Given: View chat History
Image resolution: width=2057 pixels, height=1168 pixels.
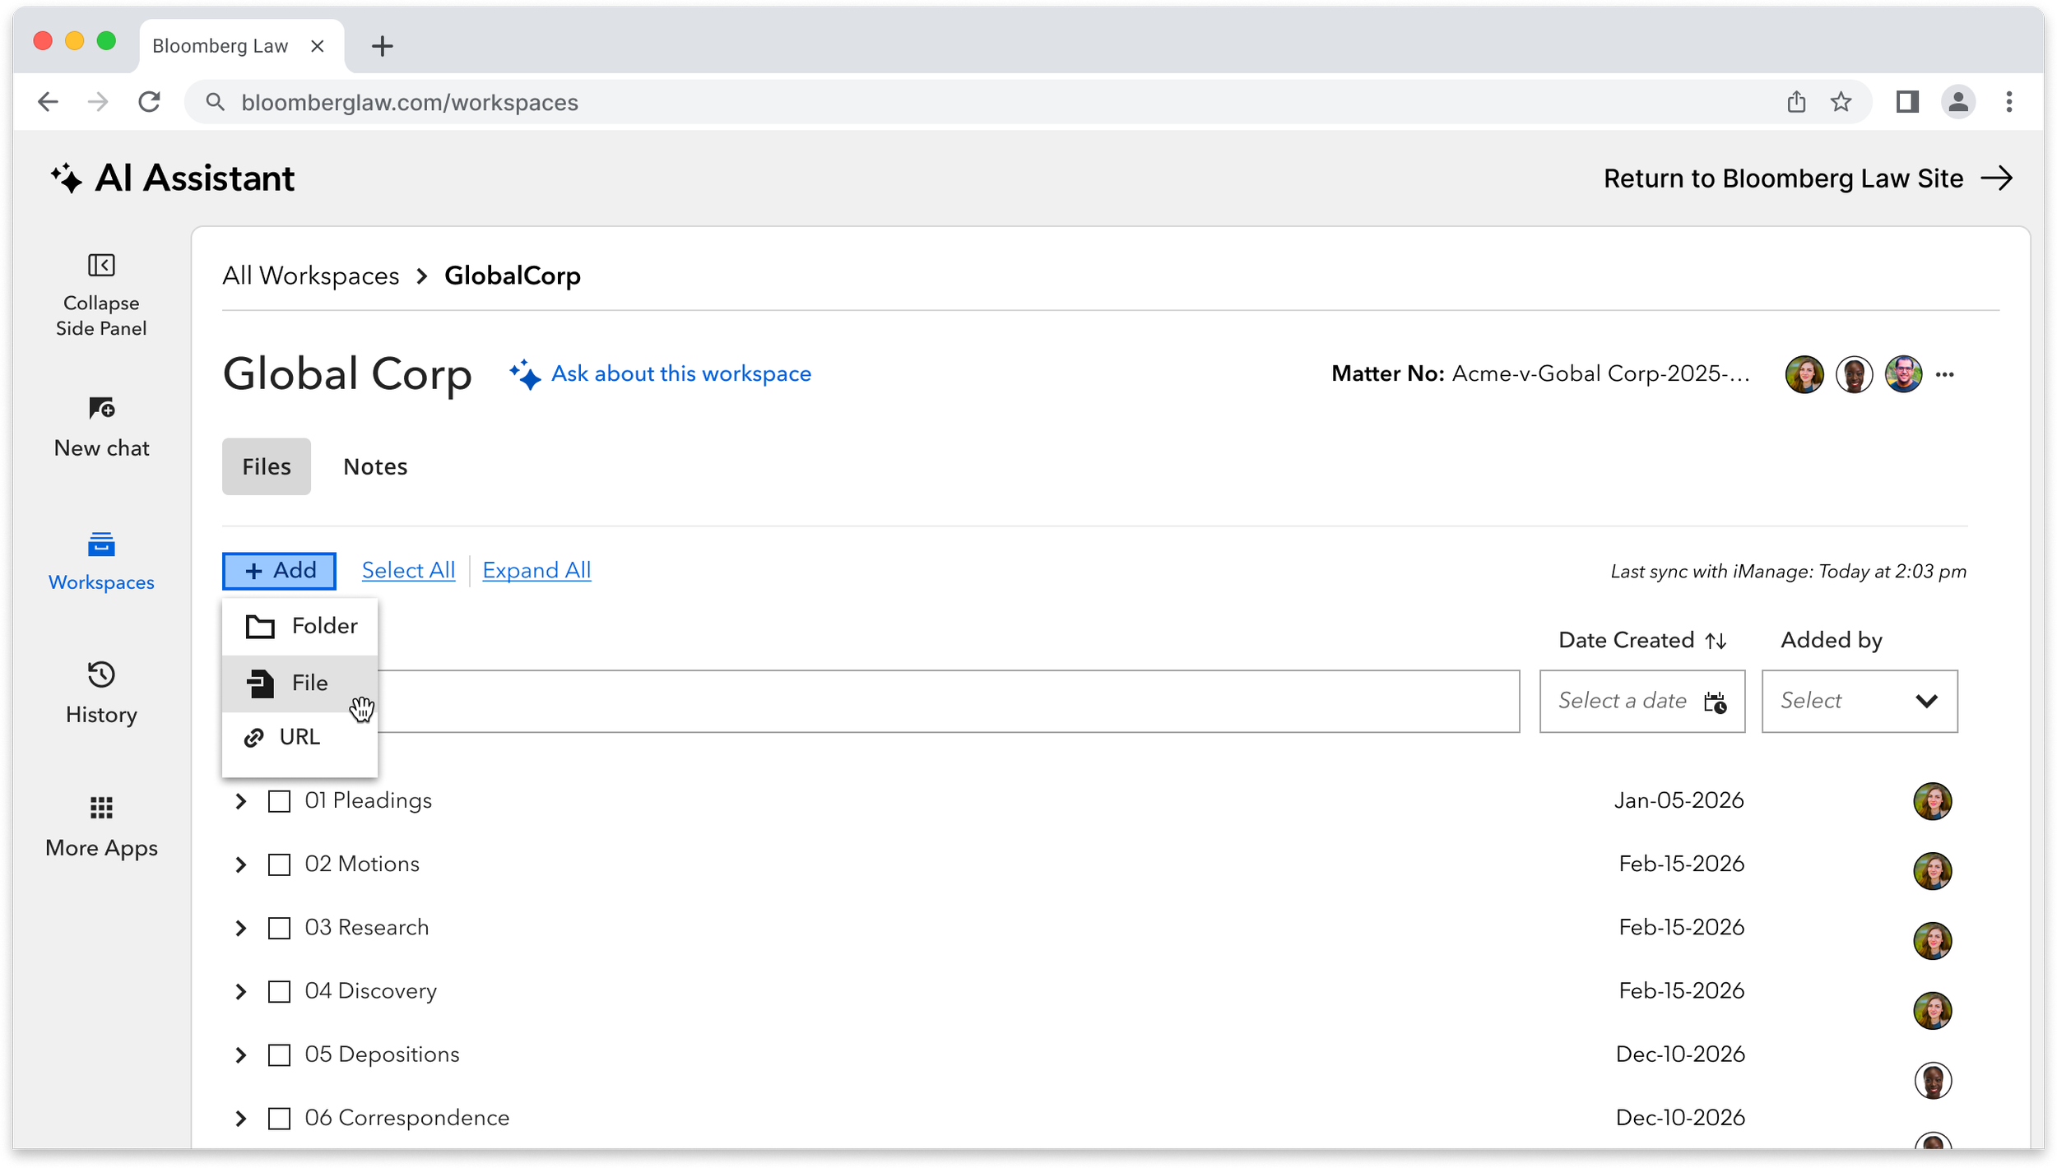Looking at the screenshot, I should 100,691.
